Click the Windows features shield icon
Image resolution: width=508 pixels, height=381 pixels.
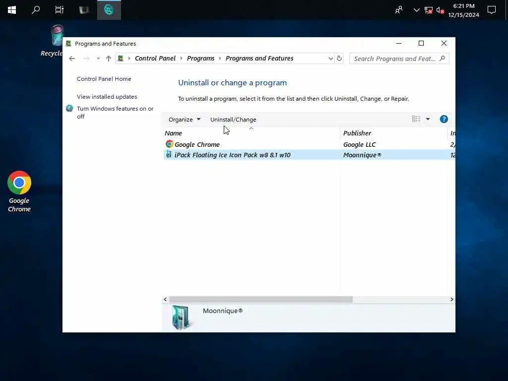(x=69, y=109)
